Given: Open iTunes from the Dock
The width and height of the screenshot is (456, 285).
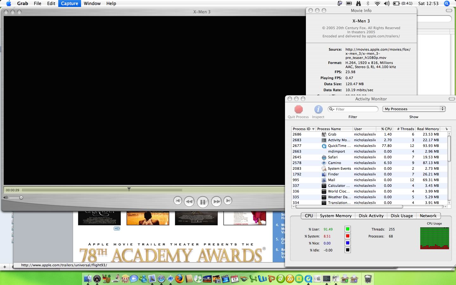Looking at the screenshot, I should point(198,279).
